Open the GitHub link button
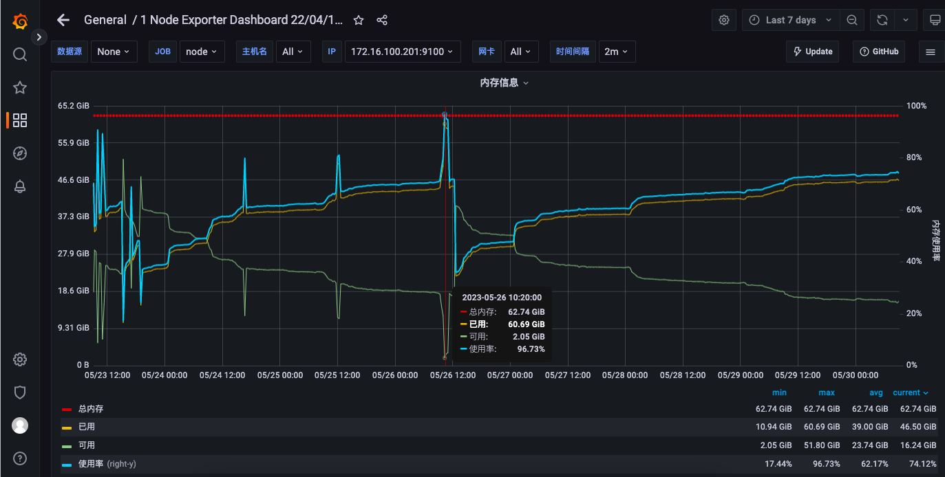The width and height of the screenshot is (945, 477). [x=879, y=51]
